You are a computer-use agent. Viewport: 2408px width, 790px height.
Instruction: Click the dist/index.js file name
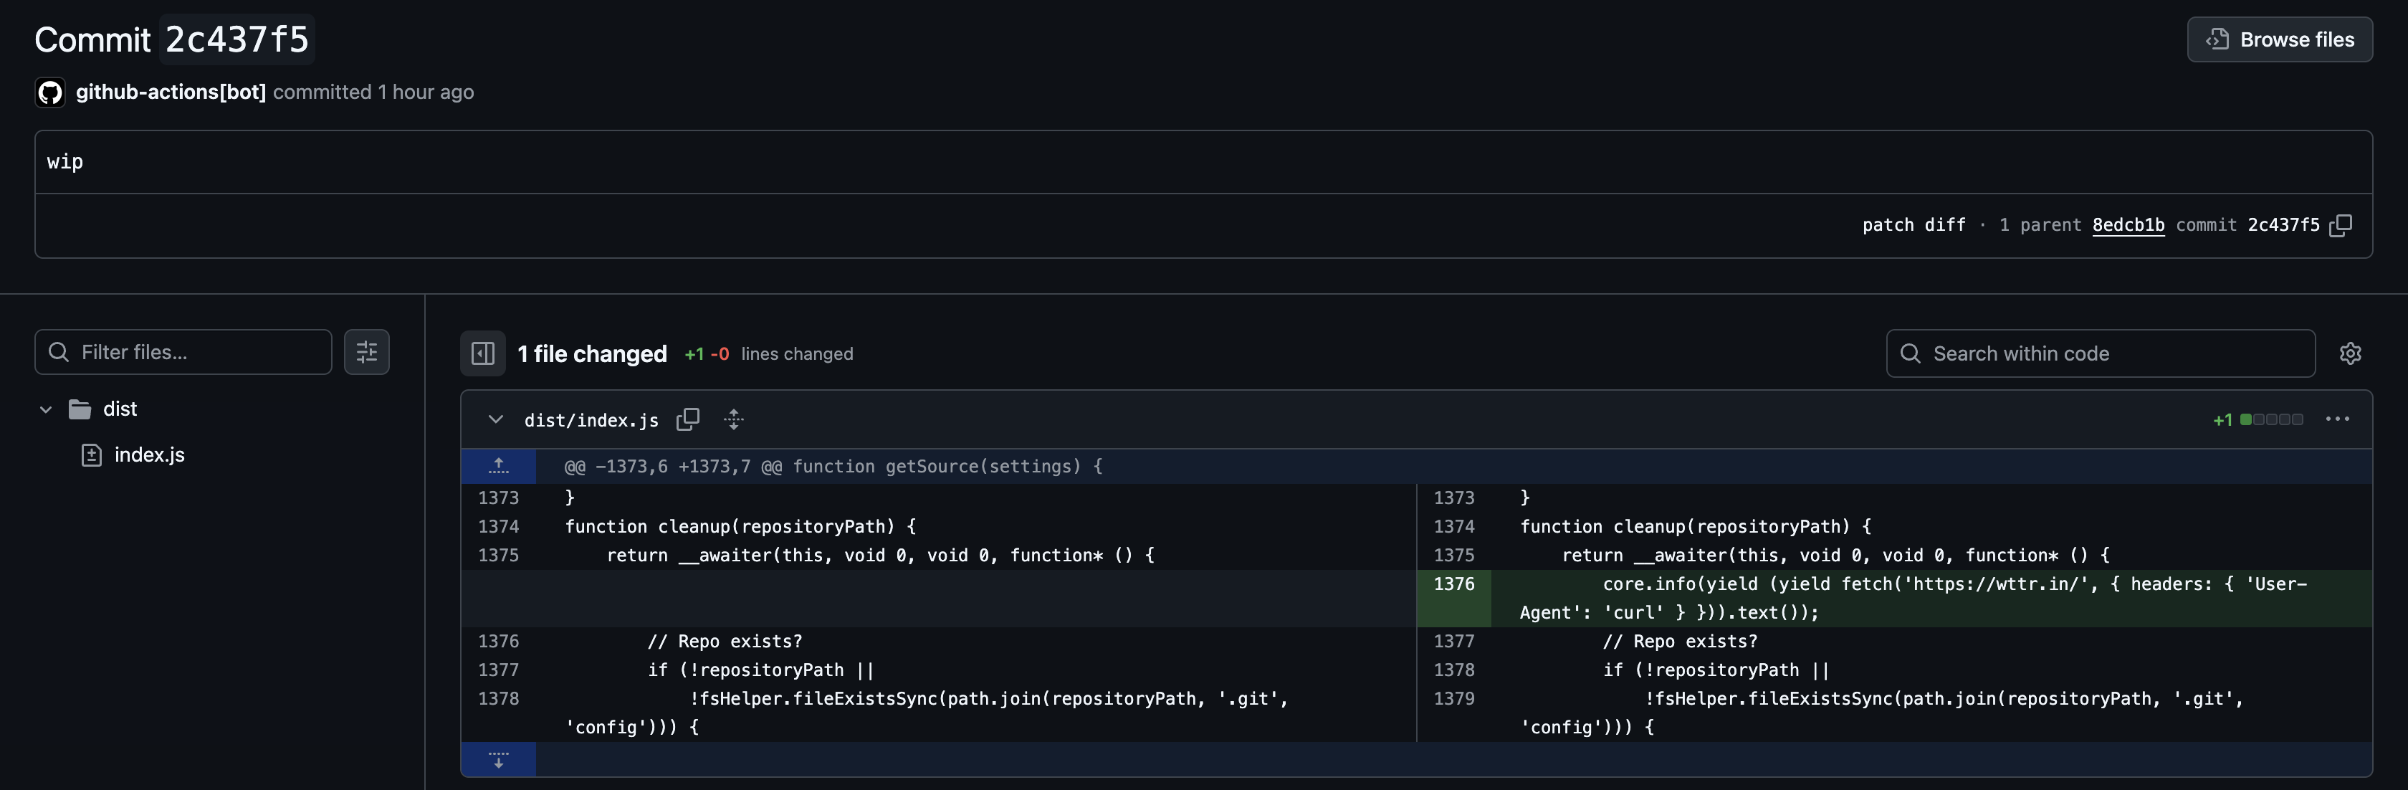(591, 420)
